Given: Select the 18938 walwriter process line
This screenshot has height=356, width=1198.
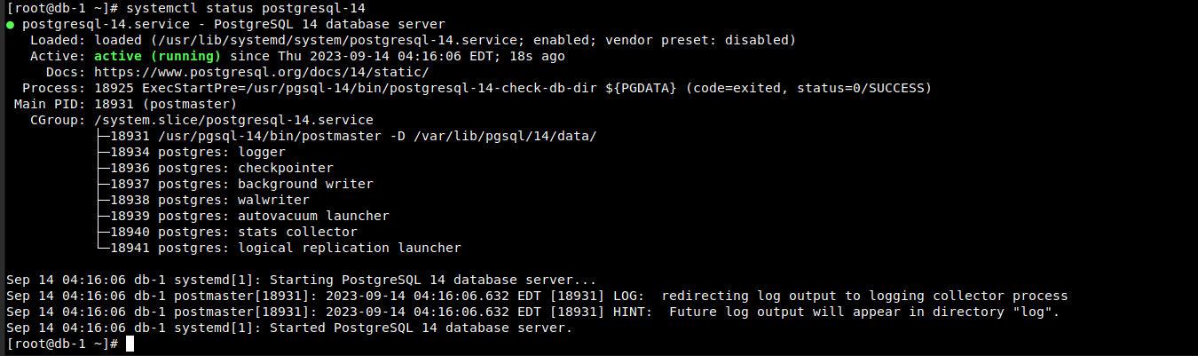Looking at the screenshot, I should pos(209,200).
